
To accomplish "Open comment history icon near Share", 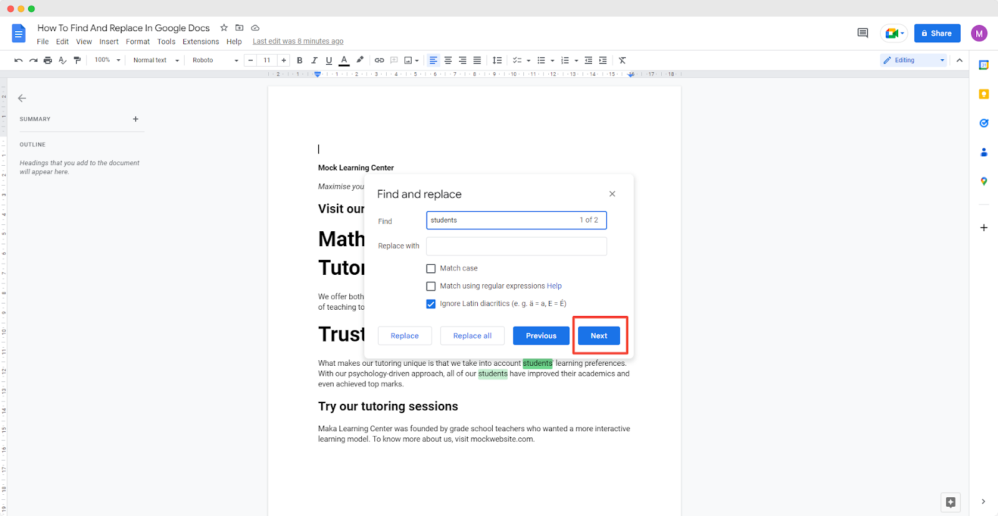I will pos(863,33).
